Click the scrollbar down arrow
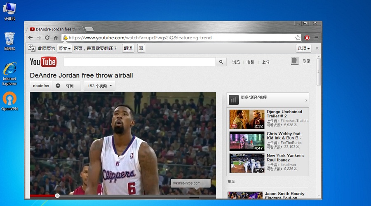Image resolution: width=371 pixels, height=206 pixels. click(x=319, y=196)
